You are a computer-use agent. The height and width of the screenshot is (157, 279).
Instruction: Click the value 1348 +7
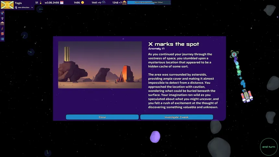click(x=117, y=3)
